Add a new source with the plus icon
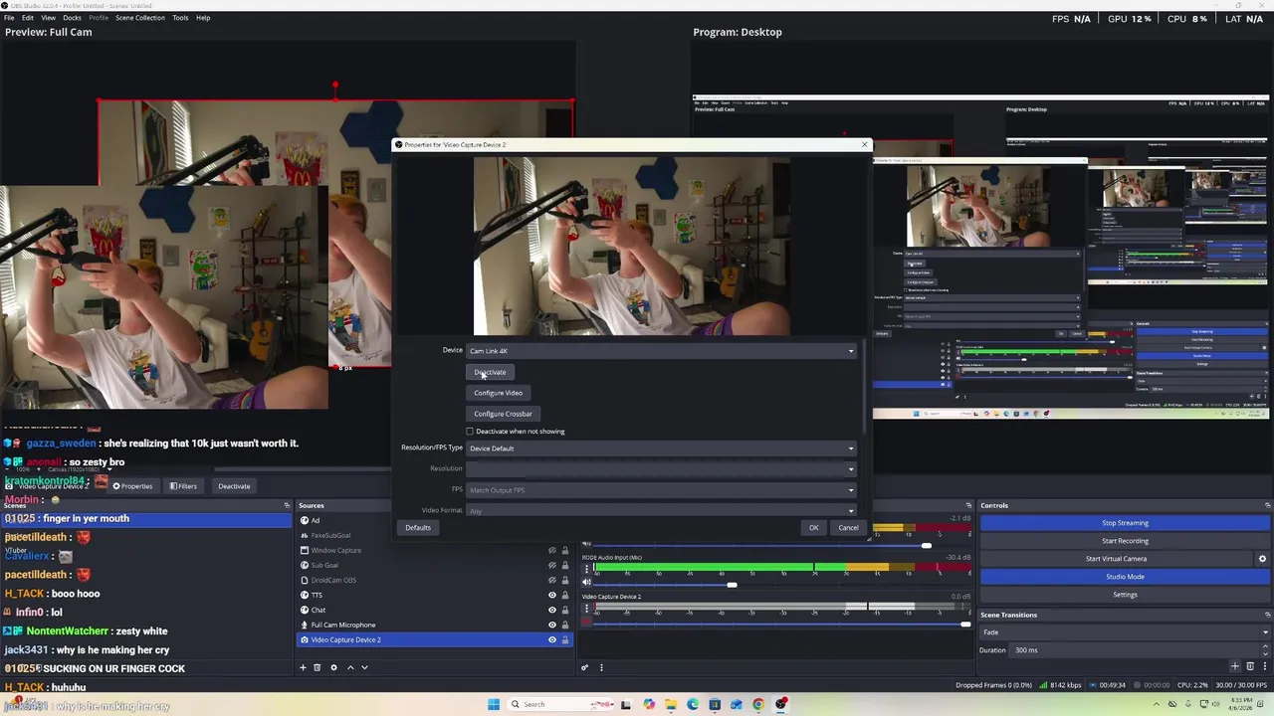1274x716 pixels. [303, 667]
